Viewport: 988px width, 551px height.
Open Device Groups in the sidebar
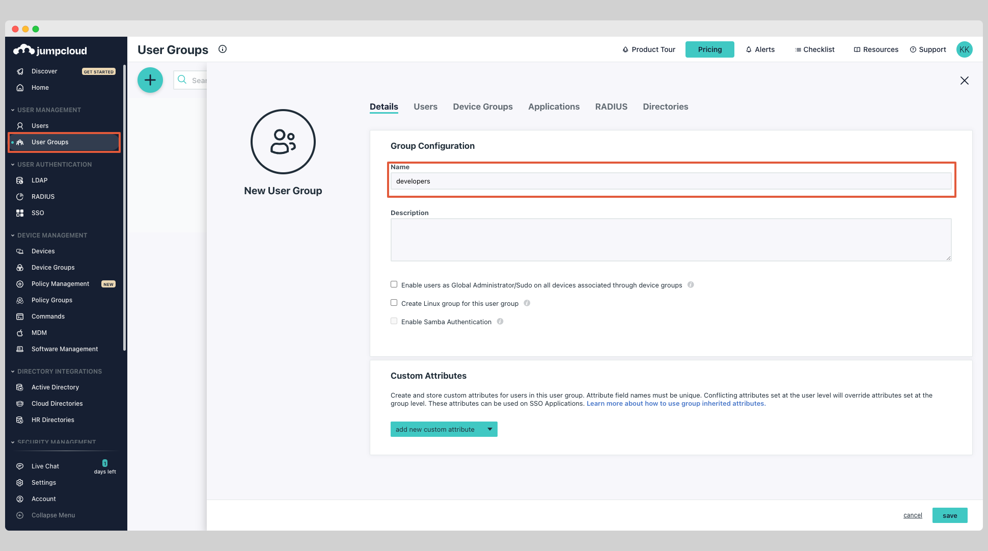click(53, 267)
